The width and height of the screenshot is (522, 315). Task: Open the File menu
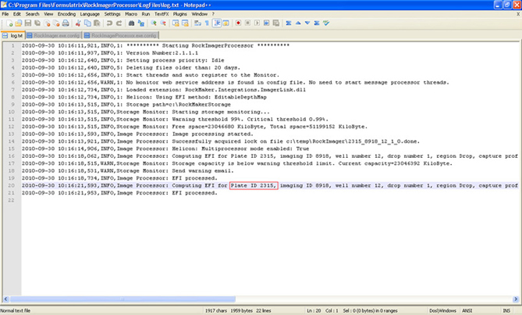(5, 14)
